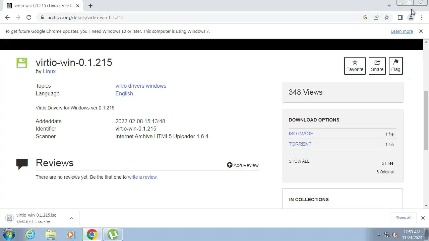
Task: Open the Windows Start menu
Action: [9, 234]
